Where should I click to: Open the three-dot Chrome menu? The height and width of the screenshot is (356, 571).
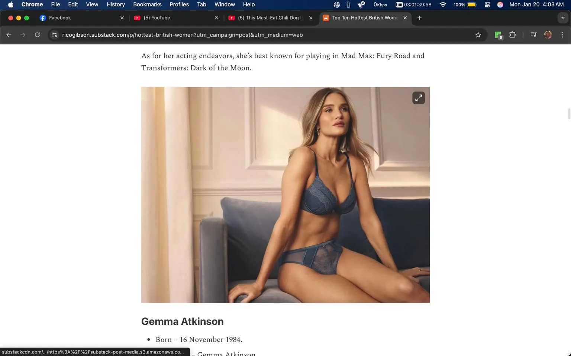(562, 34)
